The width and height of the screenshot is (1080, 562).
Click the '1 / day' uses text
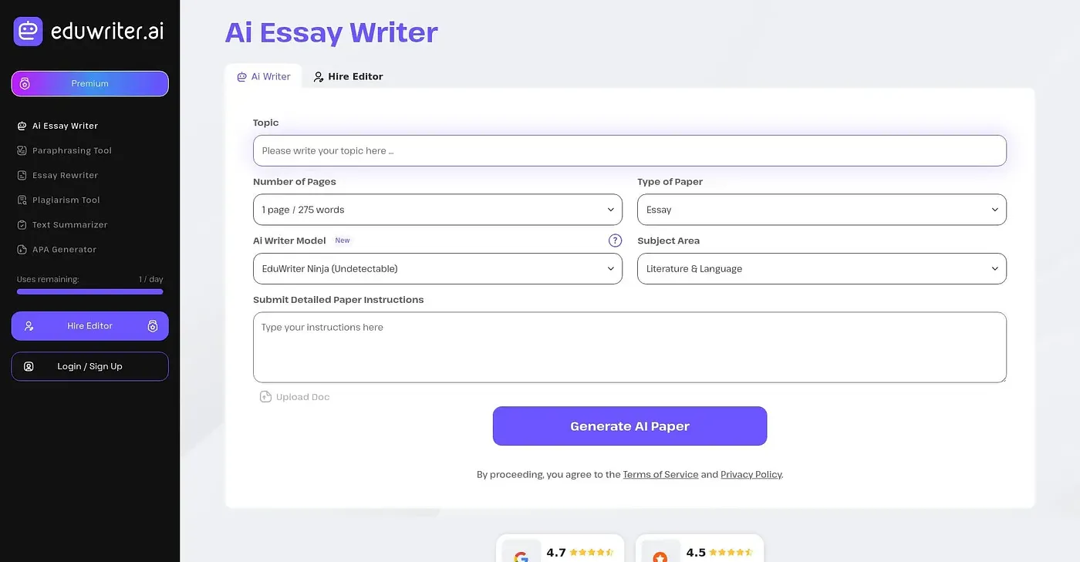coord(151,279)
